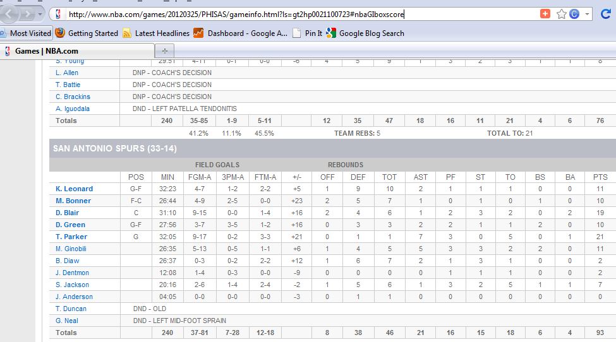This screenshot has width=616, height=342.
Task: Open the Most Visited bookmarks folder
Action: (27, 33)
